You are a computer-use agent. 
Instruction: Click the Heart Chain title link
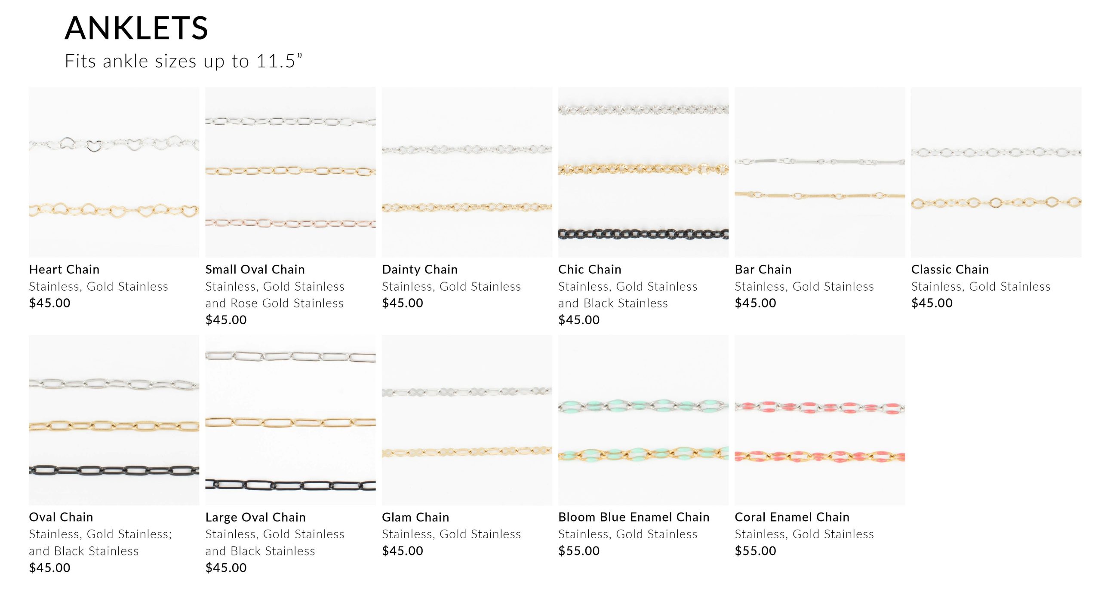(x=64, y=270)
